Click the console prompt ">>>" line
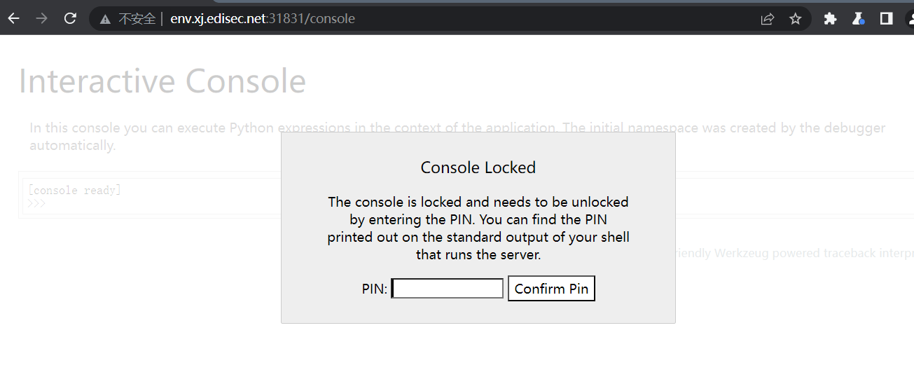Viewport: 914px width, 384px height. (36, 204)
